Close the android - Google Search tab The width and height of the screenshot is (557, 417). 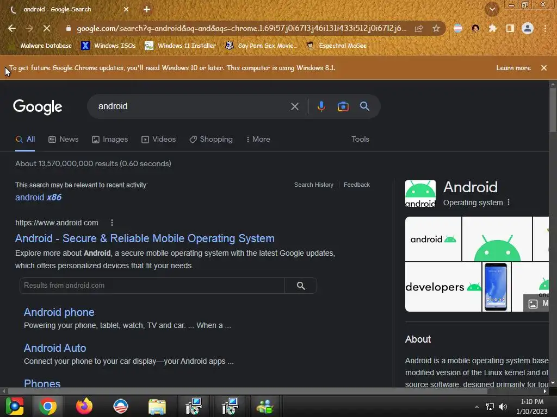126,9
